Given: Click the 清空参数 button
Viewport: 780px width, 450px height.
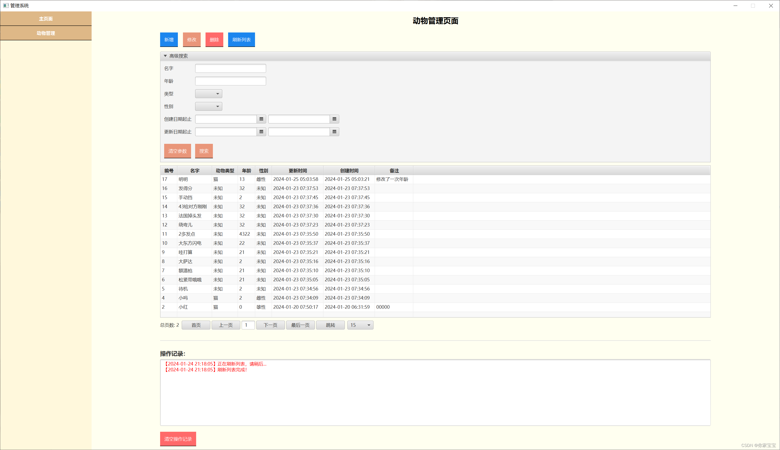Looking at the screenshot, I should [177, 151].
